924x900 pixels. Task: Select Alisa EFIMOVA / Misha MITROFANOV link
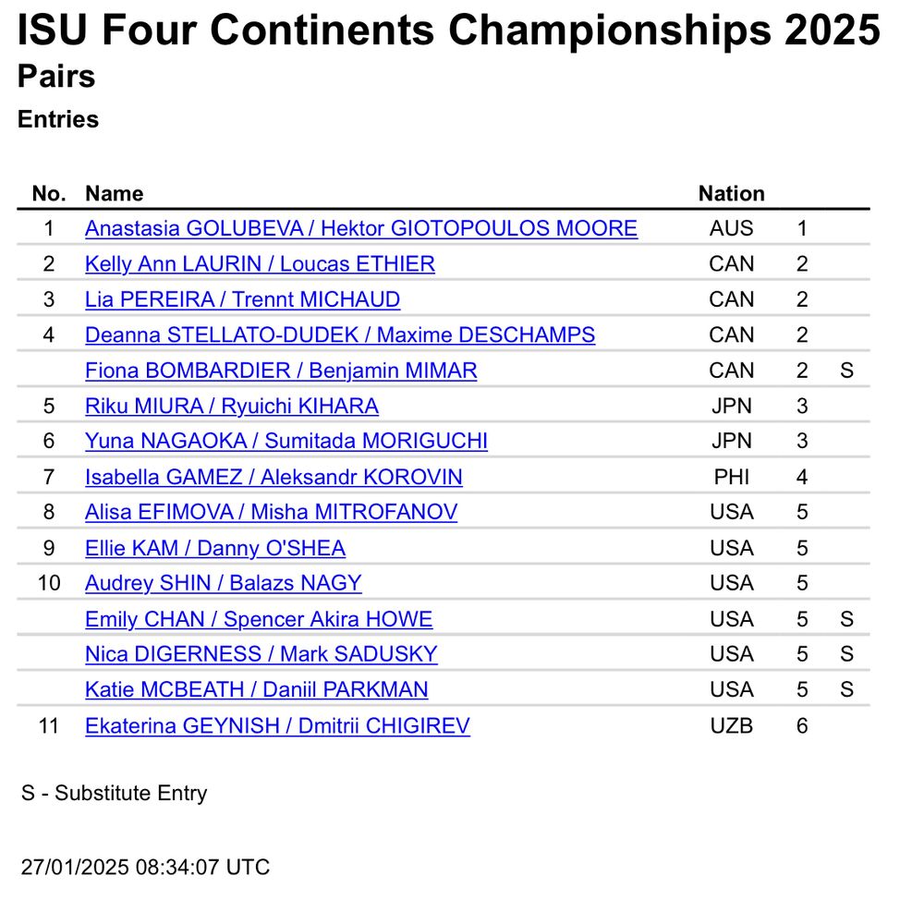pyautogui.click(x=271, y=512)
